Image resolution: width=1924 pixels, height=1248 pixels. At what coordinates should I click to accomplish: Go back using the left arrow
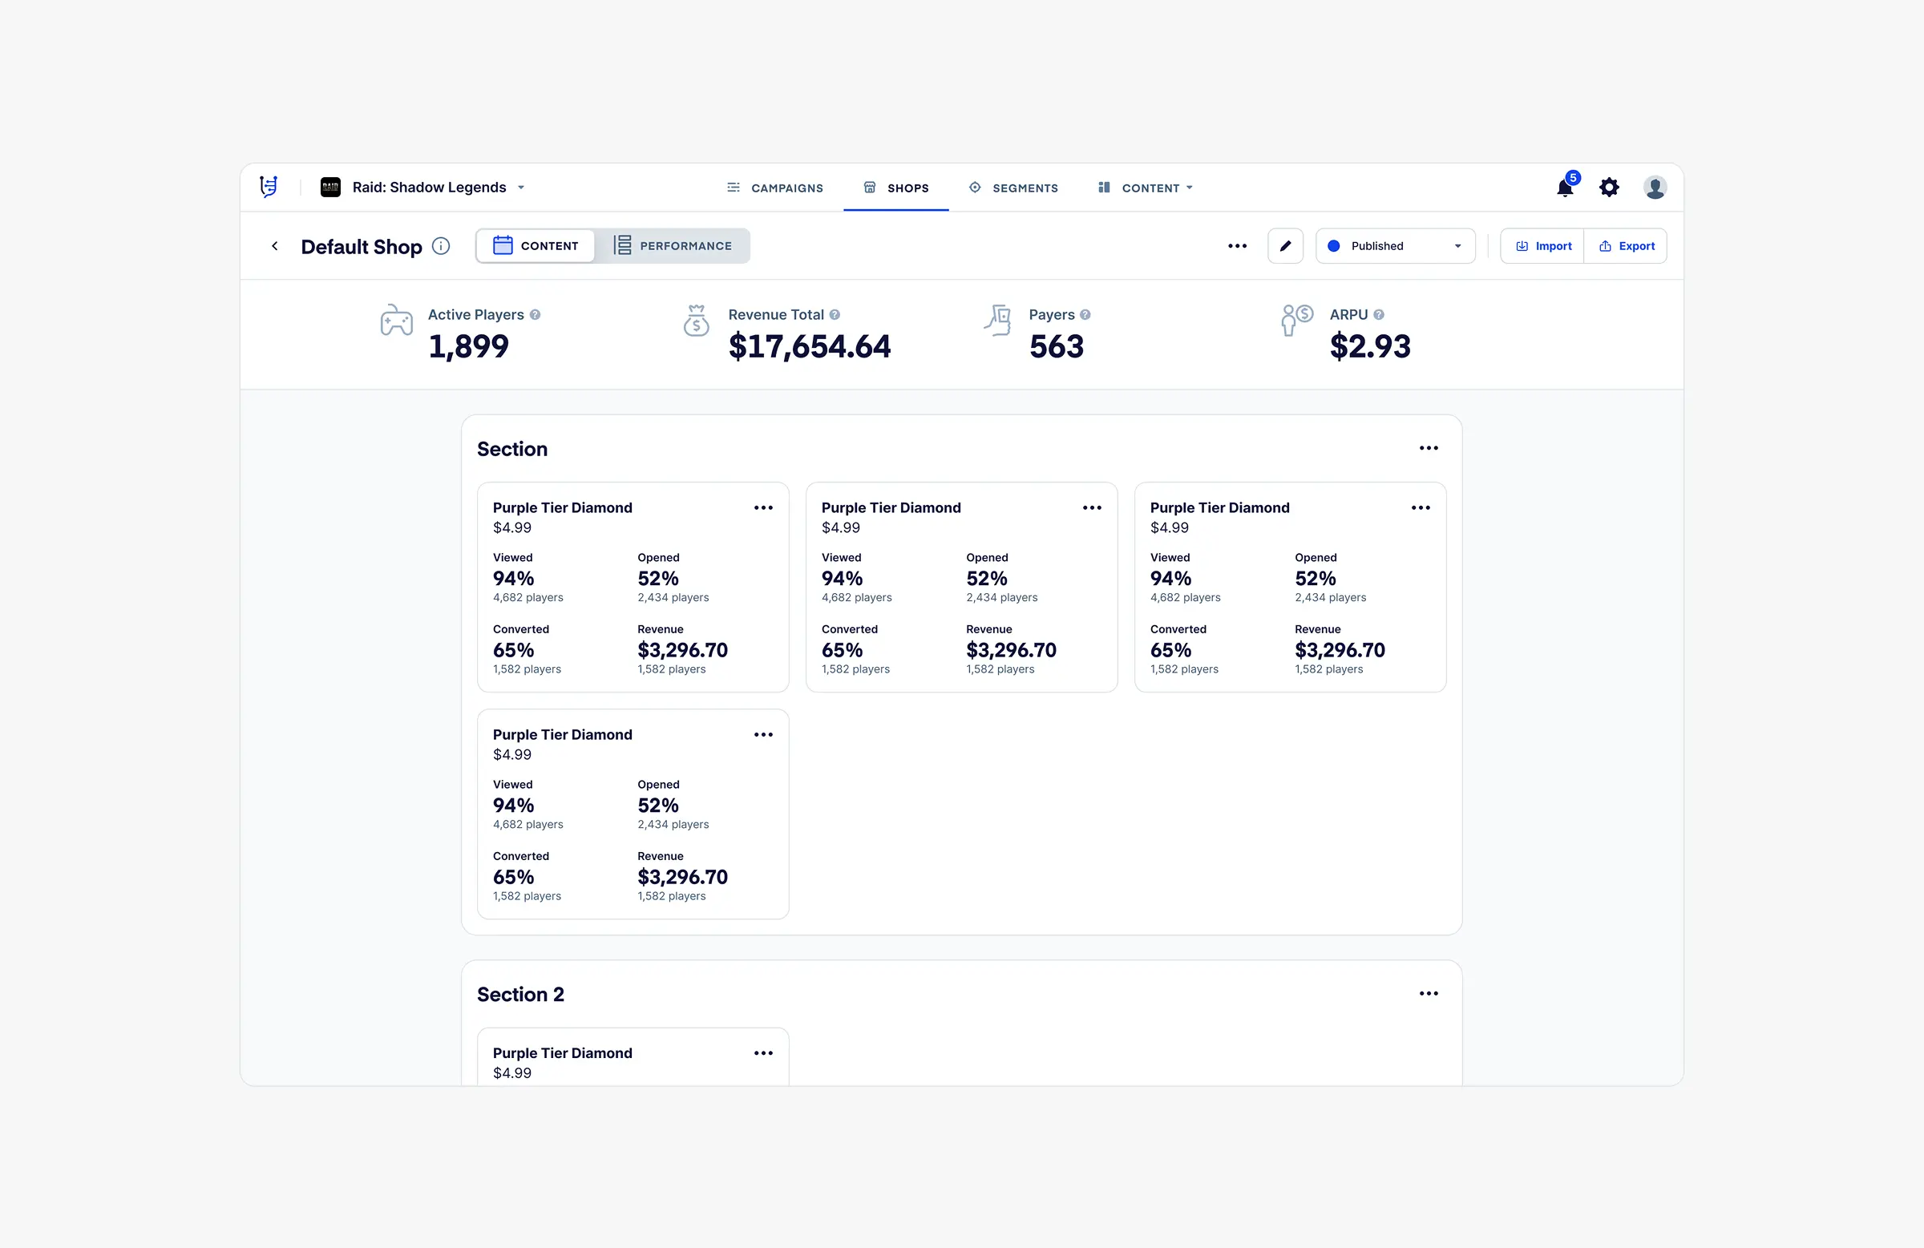coord(275,246)
